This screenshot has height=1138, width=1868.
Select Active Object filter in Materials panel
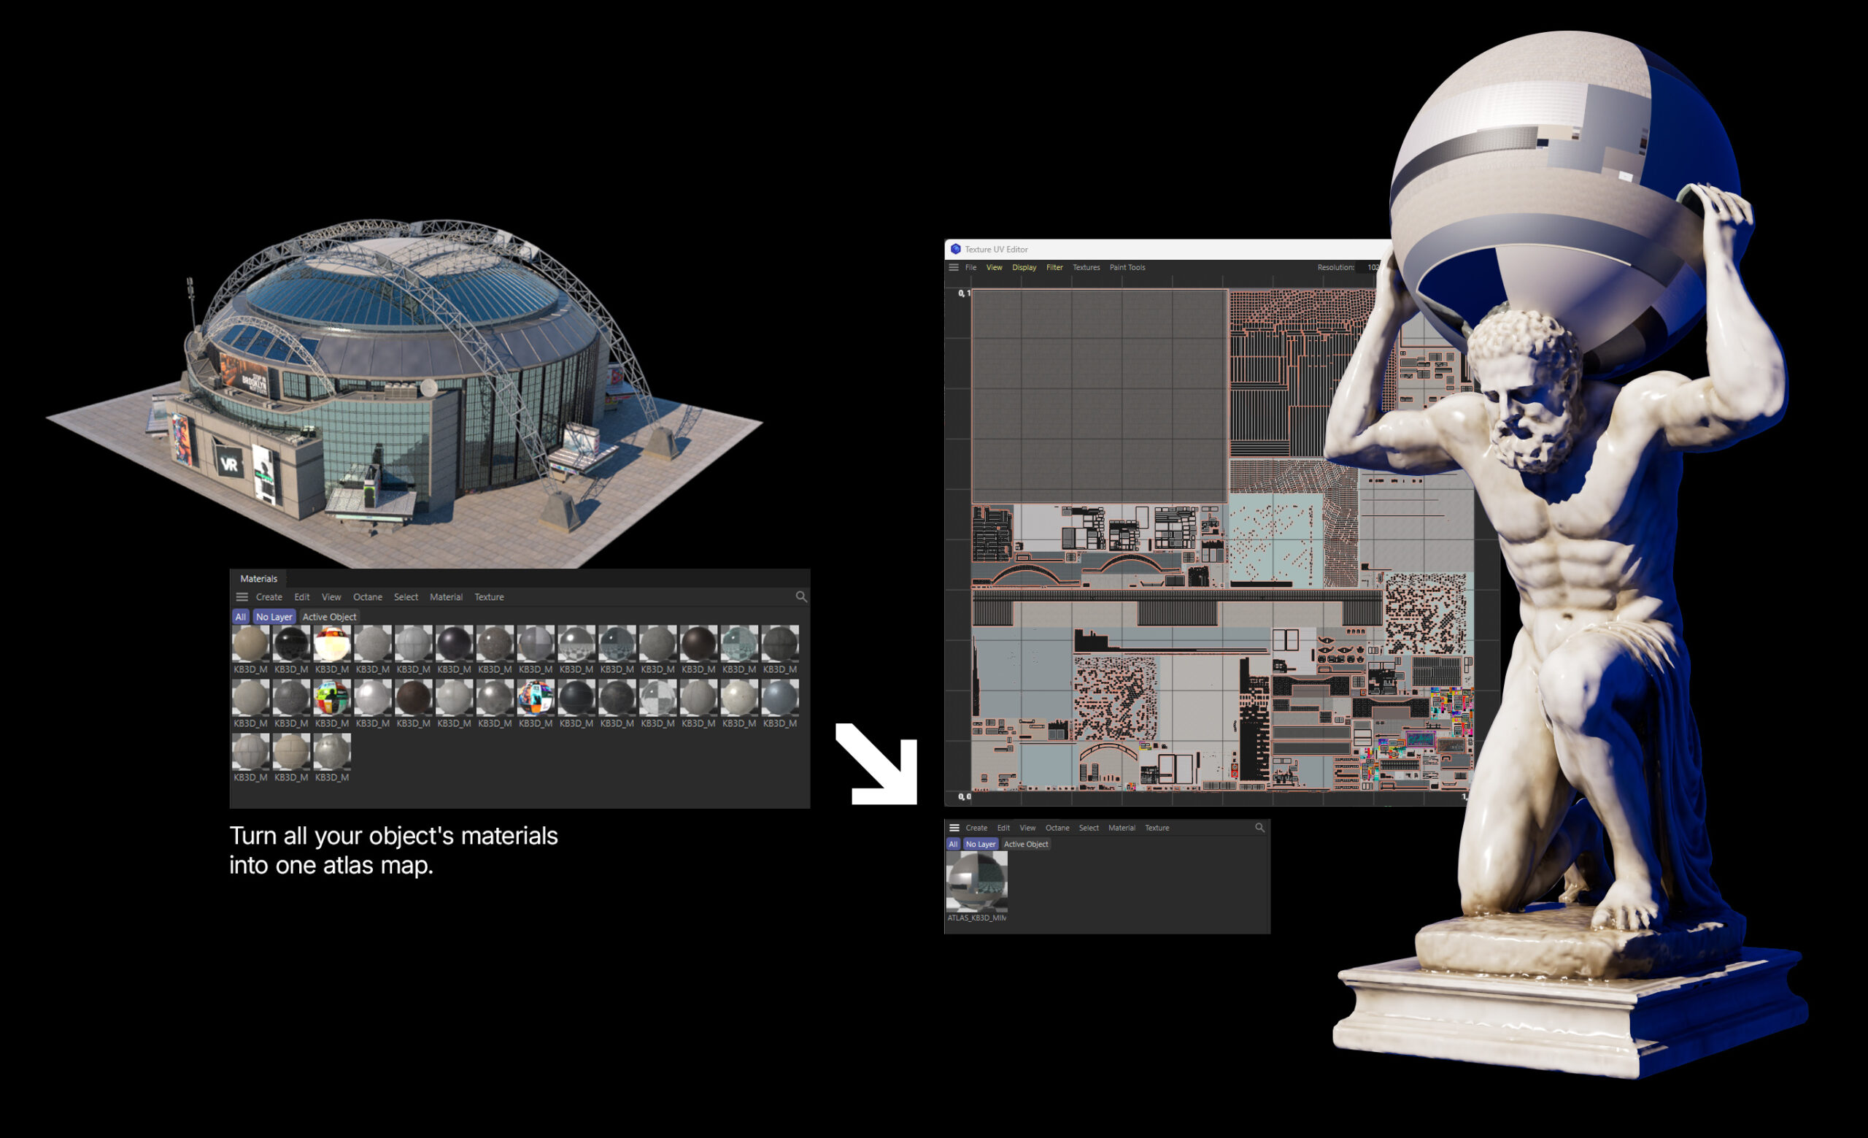coord(329,617)
